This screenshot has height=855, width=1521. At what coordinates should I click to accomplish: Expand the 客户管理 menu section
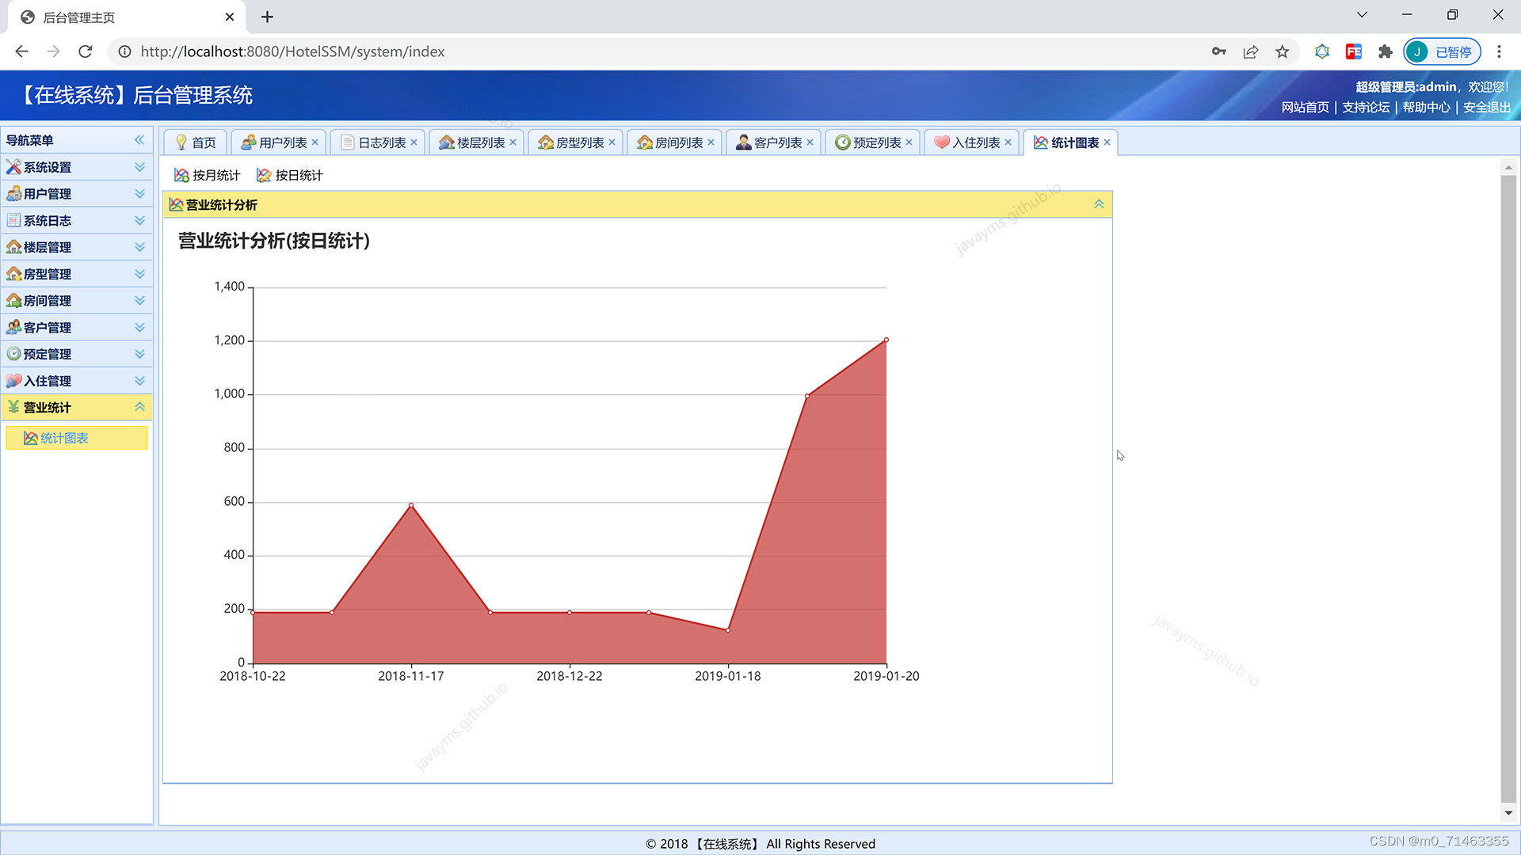point(76,327)
